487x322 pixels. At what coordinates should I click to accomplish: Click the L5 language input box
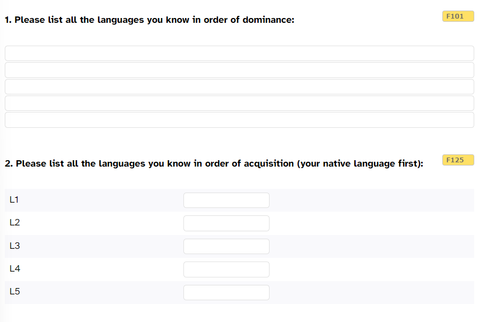[x=226, y=292]
